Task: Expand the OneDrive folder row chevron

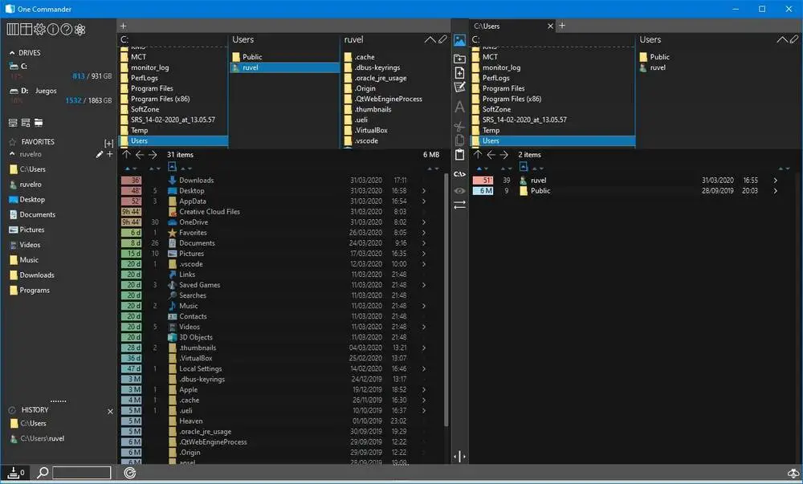Action: pos(424,222)
